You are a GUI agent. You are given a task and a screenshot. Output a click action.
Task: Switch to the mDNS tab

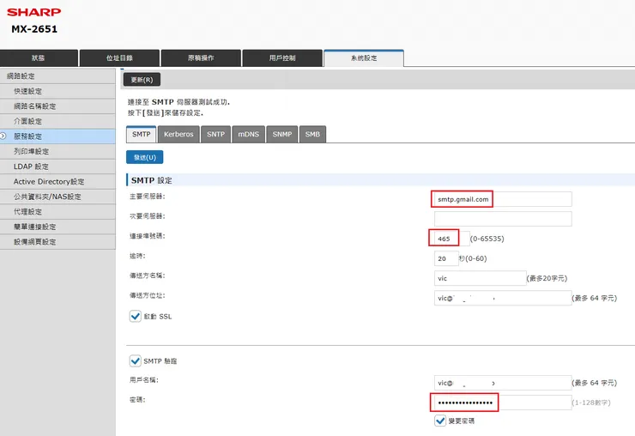[x=248, y=134]
